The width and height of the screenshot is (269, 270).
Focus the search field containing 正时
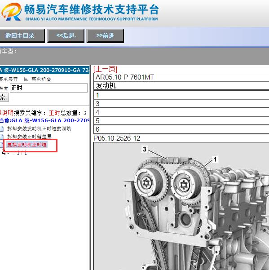(49, 88)
